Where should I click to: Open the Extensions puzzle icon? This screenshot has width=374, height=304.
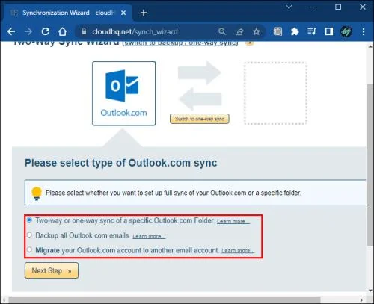tap(295, 31)
